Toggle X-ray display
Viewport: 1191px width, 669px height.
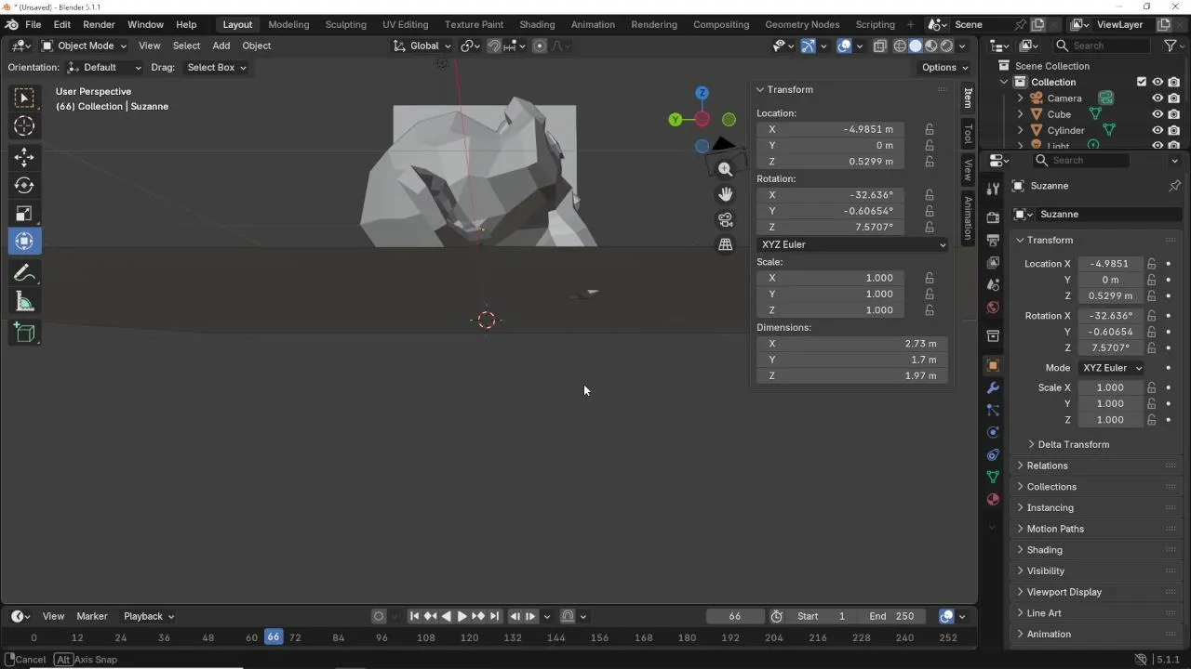coord(880,46)
